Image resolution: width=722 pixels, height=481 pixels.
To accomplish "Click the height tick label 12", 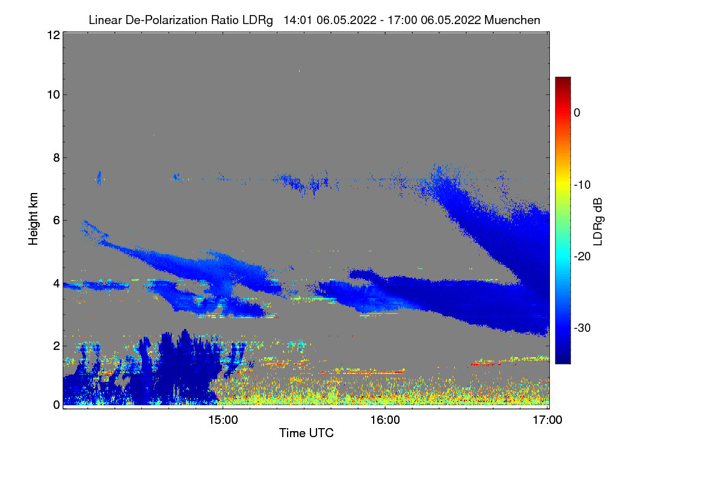I will (x=53, y=35).
